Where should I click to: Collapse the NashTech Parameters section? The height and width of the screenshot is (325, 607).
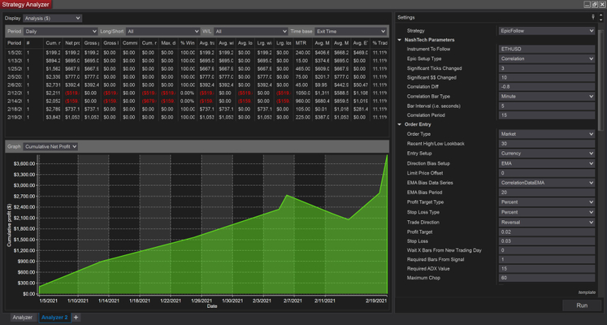400,40
